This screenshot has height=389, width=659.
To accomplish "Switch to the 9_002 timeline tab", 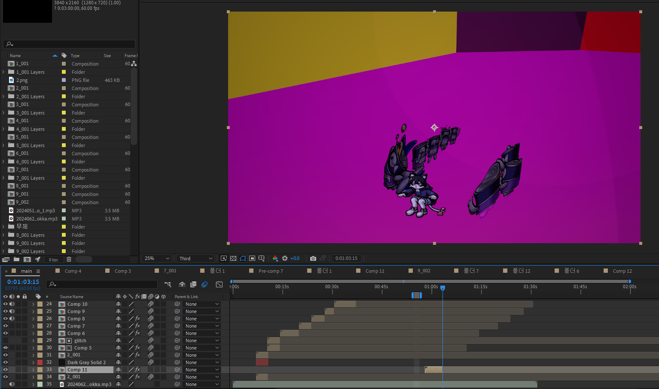I will 424,271.
